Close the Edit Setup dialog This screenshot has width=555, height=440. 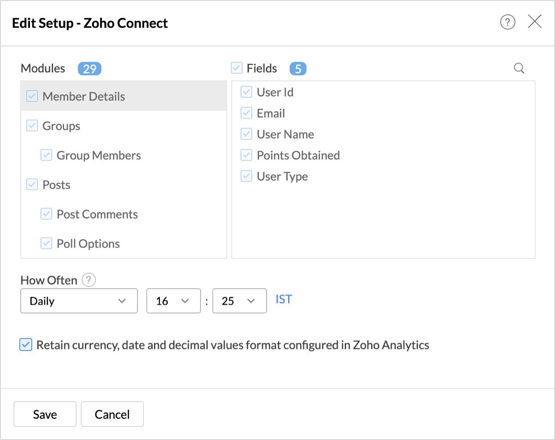(x=535, y=22)
